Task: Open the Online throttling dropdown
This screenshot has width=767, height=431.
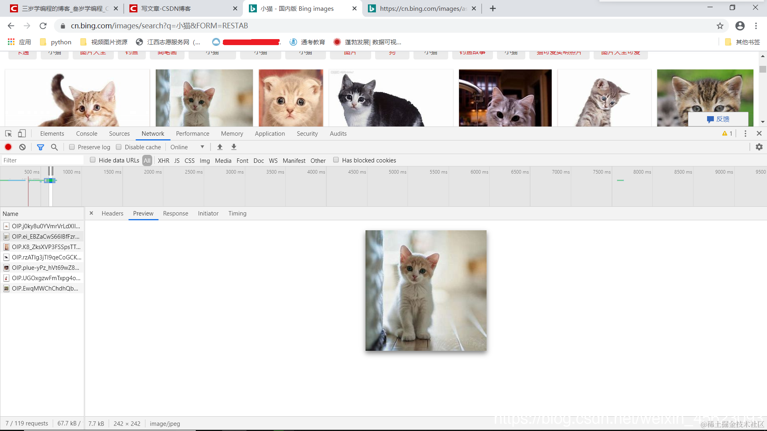Action: click(187, 147)
